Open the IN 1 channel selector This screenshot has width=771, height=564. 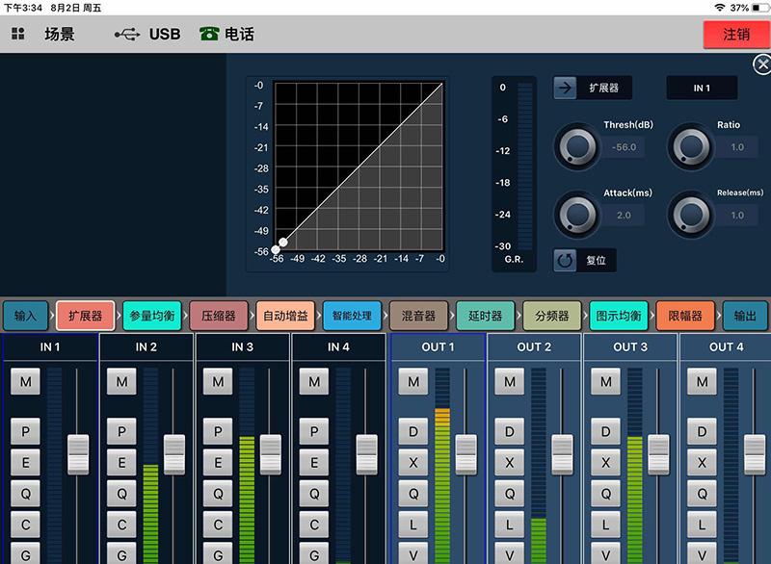[702, 89]
